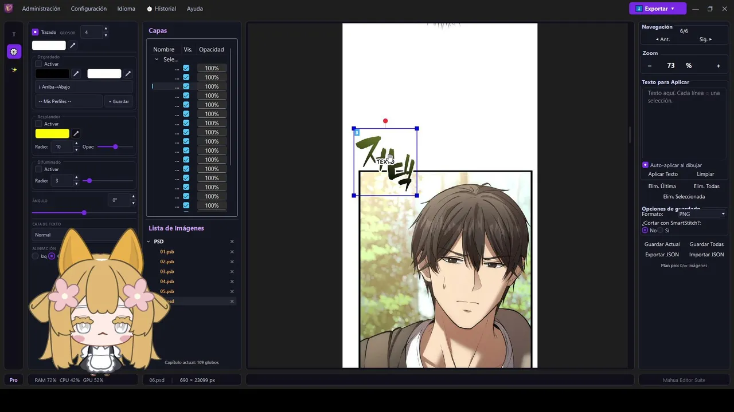This screenshot has height=412, width=734.
Task: Remove the PSD group from image list
Action: (232, 241)
